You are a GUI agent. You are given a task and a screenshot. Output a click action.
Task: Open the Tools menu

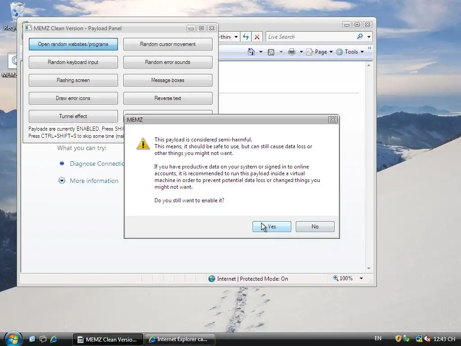point(350,52)
